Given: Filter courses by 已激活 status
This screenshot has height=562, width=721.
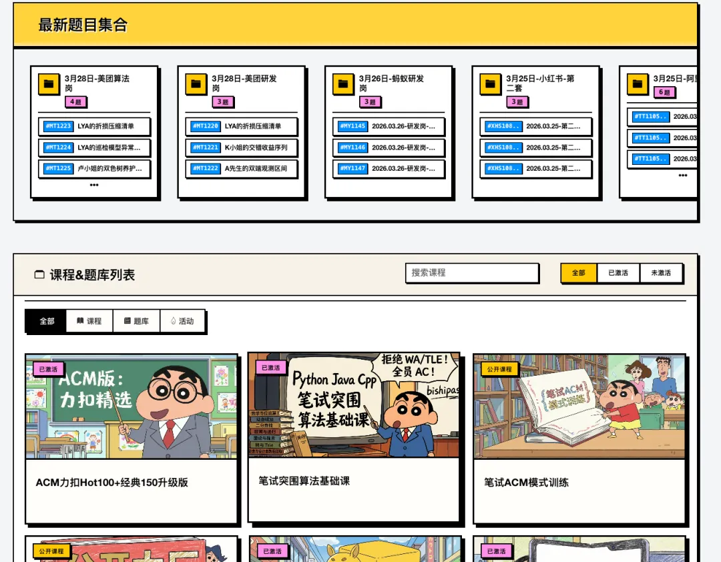Looking at the screenshot, I should tap(618, 273).
